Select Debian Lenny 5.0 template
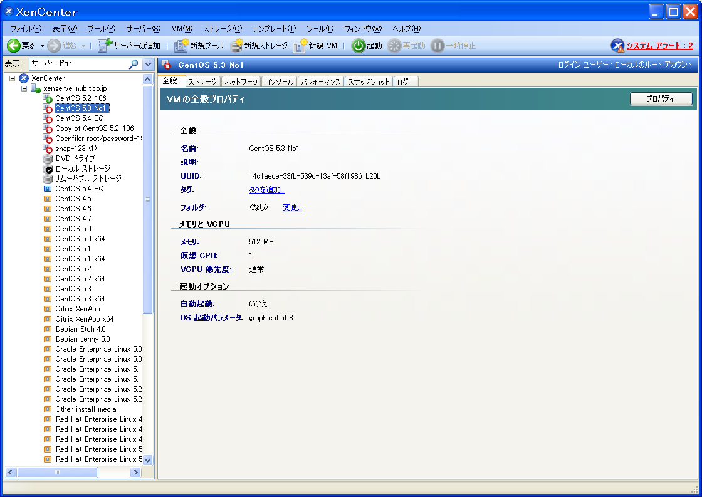This screenshot has height=497, width=702. [83, 339]
